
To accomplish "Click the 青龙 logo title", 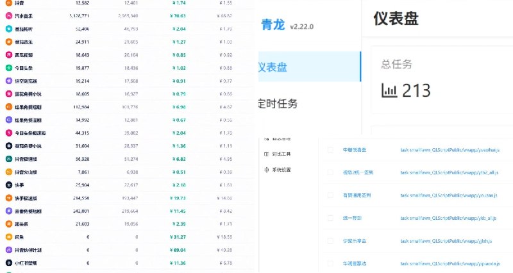I will pos(273,25).
